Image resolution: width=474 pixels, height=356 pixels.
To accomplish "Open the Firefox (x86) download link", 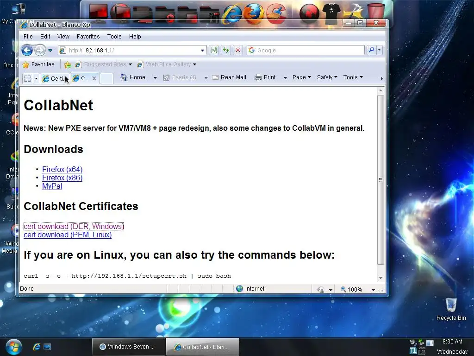I will pyautogui.click(x=62, y=178).
